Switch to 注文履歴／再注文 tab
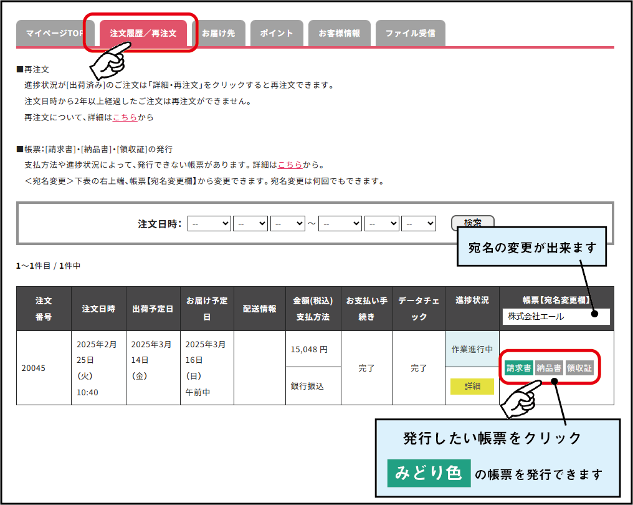The width and height of the screenshot is (633, 505). pyautogui.click(x=143, y=33)
